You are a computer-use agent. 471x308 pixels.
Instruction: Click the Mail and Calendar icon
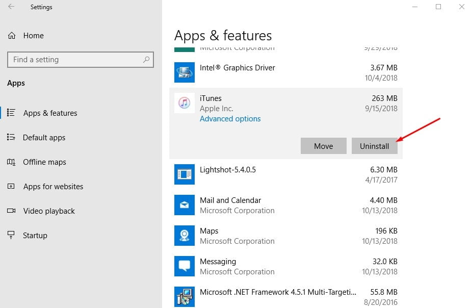(185, 205)
